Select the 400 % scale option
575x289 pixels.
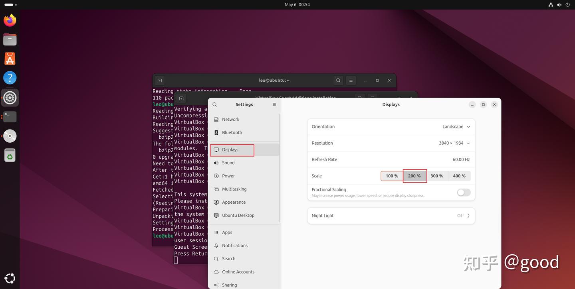[x=459, y=176]
